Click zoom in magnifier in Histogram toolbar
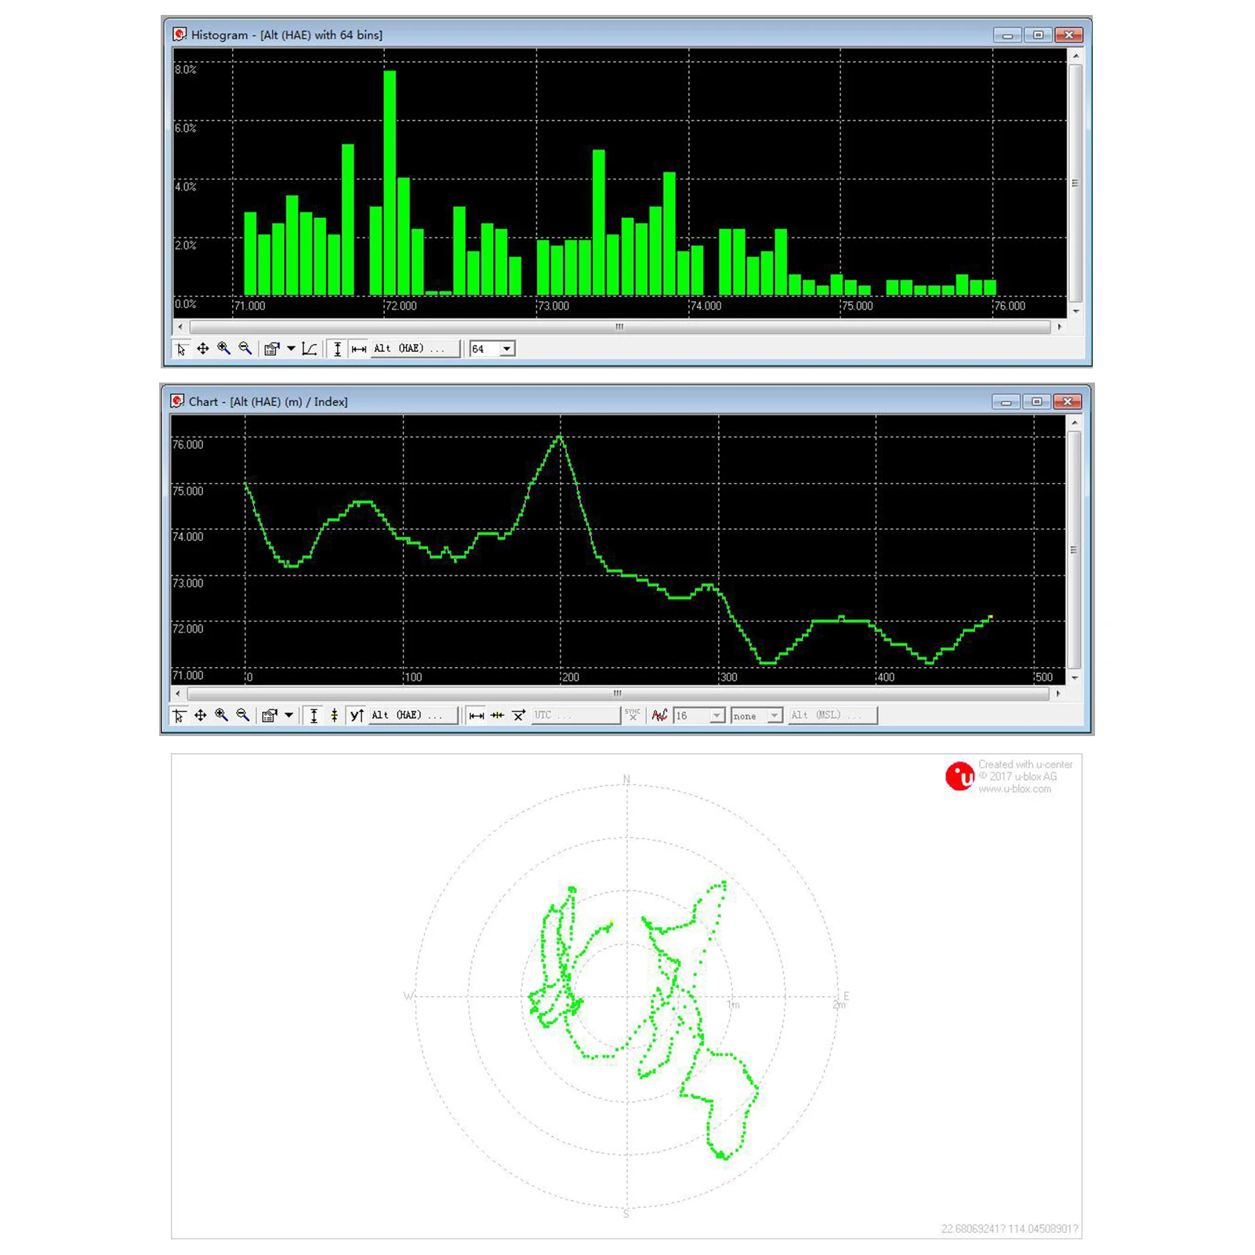Viewport: 1255px width, 1255px height. point(223,349)
